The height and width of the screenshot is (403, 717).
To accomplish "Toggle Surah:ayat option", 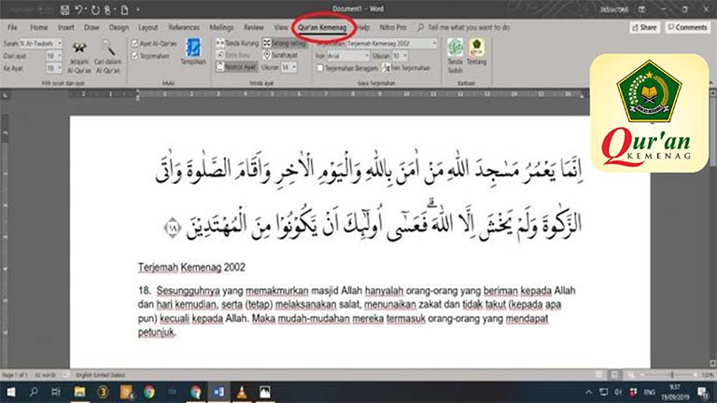I will 280,55.
